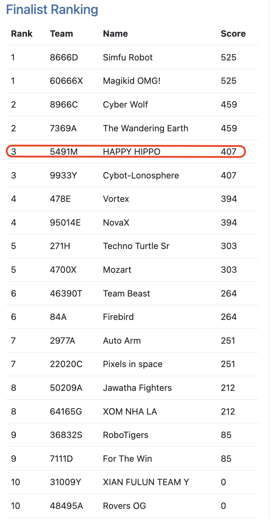Screen dimensions: 270x519
Task: Click the Name column header
Action: coord(115,34)
